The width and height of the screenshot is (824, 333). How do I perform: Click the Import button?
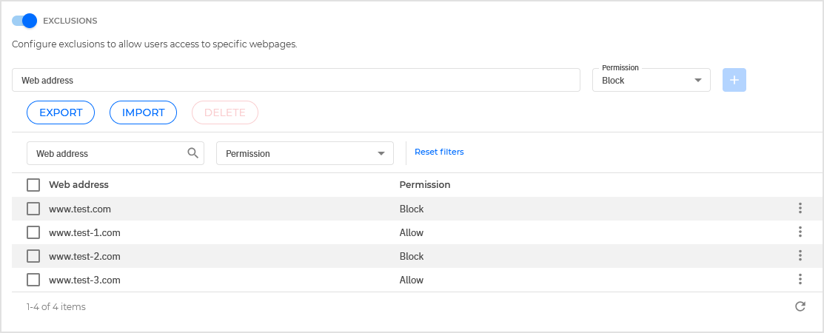click(x=143, y=112)
